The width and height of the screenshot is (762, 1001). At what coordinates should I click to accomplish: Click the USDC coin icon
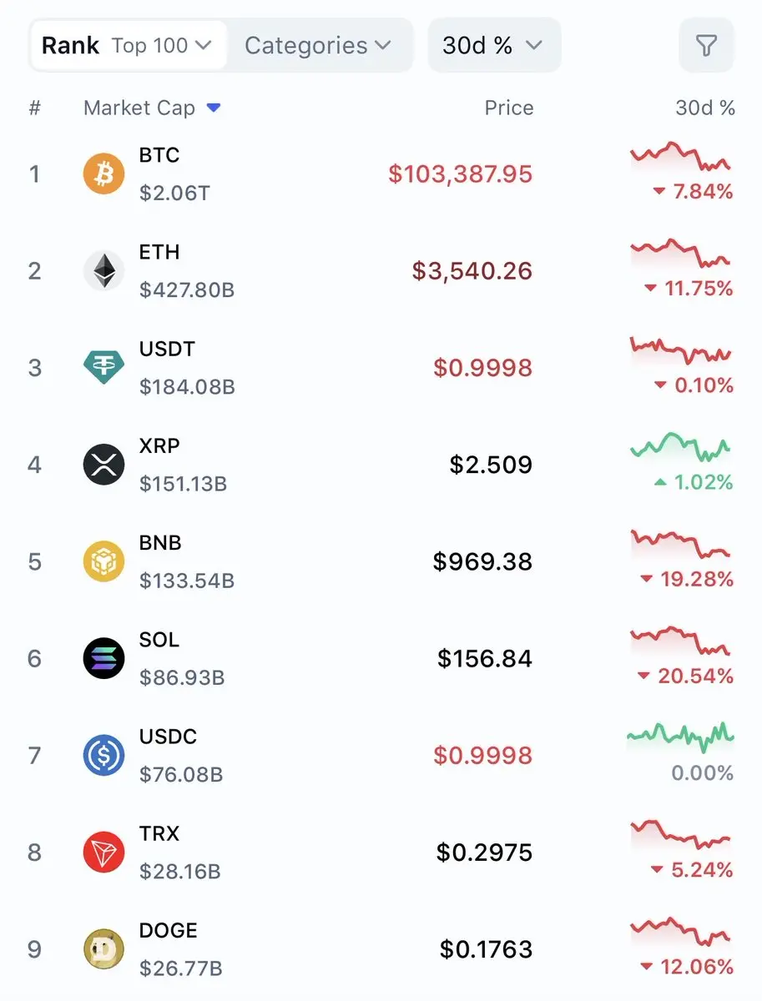tap(104, 756)
